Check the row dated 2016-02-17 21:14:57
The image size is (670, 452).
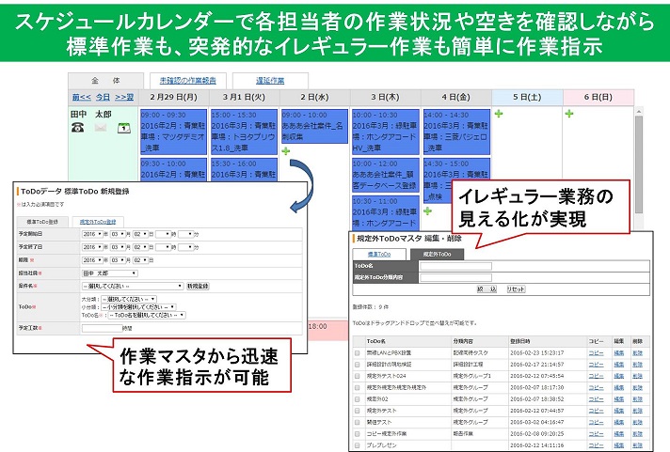click(358, 365)
